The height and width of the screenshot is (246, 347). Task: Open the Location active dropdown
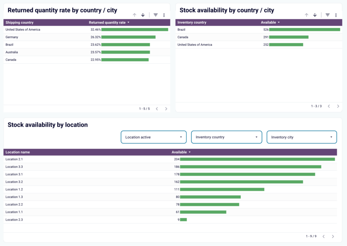click(x=154, y=137)
